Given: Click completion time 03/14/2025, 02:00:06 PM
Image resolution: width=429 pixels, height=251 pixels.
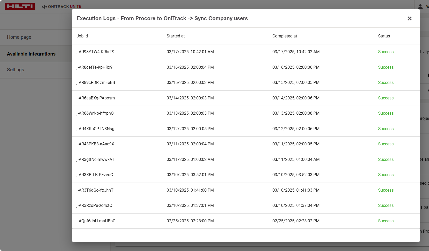Looking at the screenshot, I should pos(296,98).
